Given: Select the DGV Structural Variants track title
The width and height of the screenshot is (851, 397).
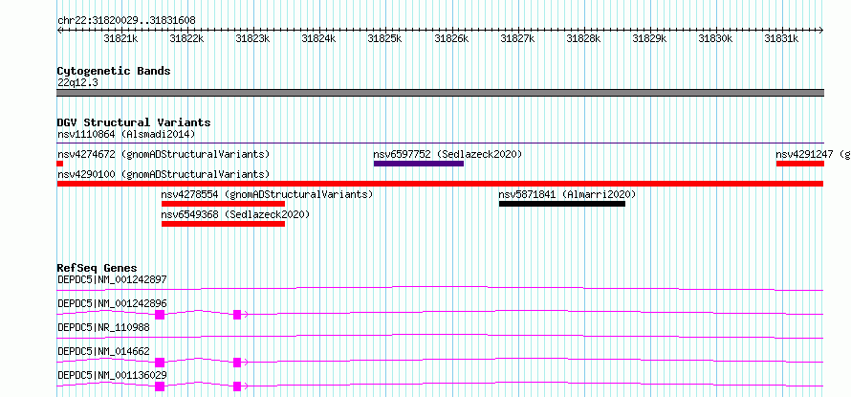Looking at the screenshot, I should [x=134, y=122].
